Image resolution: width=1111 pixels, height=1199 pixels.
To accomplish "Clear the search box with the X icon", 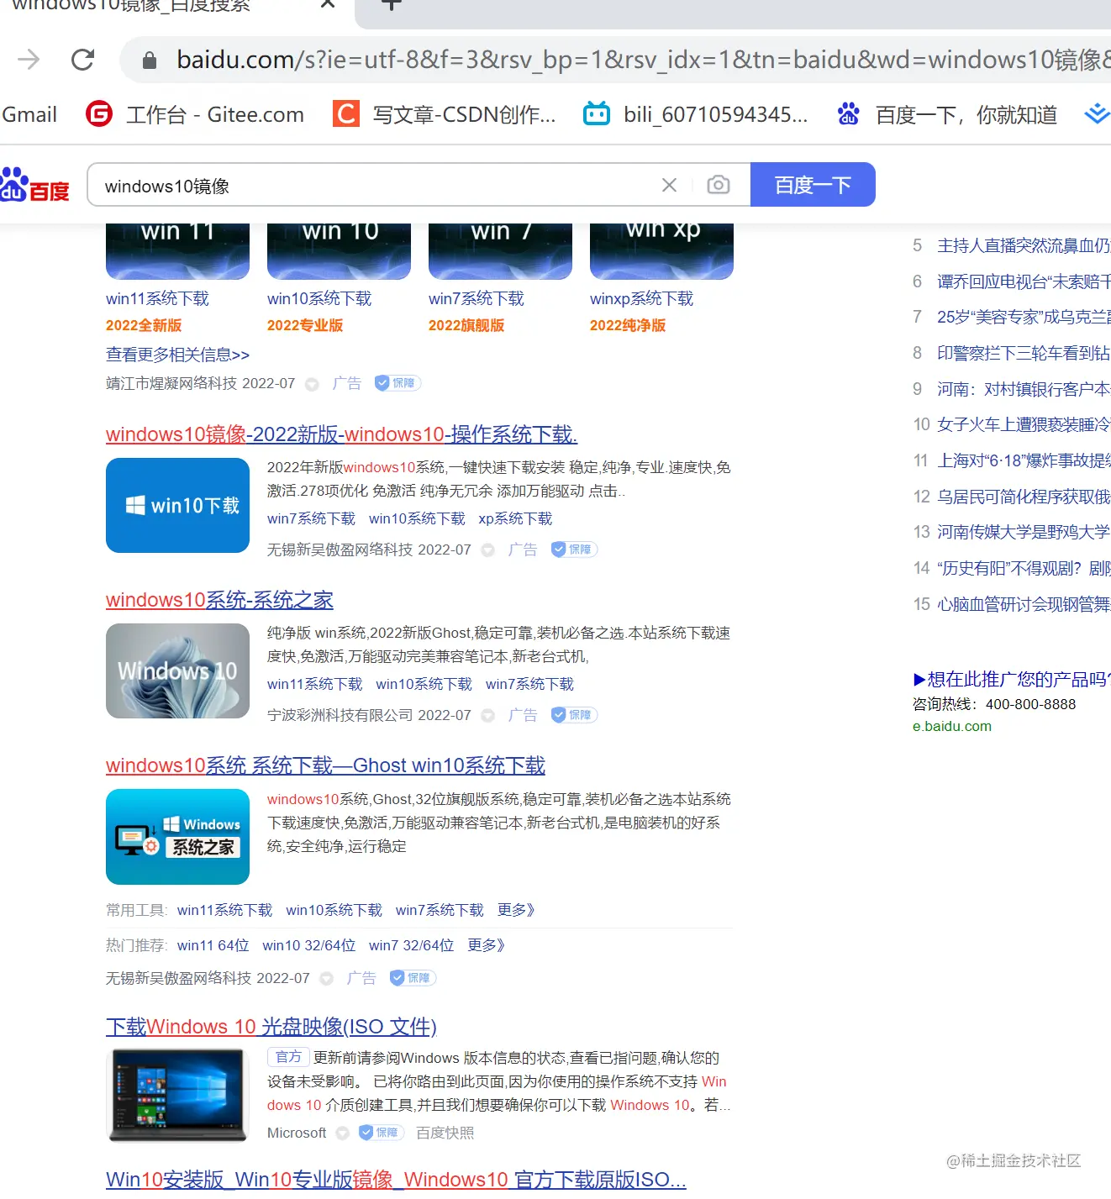I will tap(669, 185).
